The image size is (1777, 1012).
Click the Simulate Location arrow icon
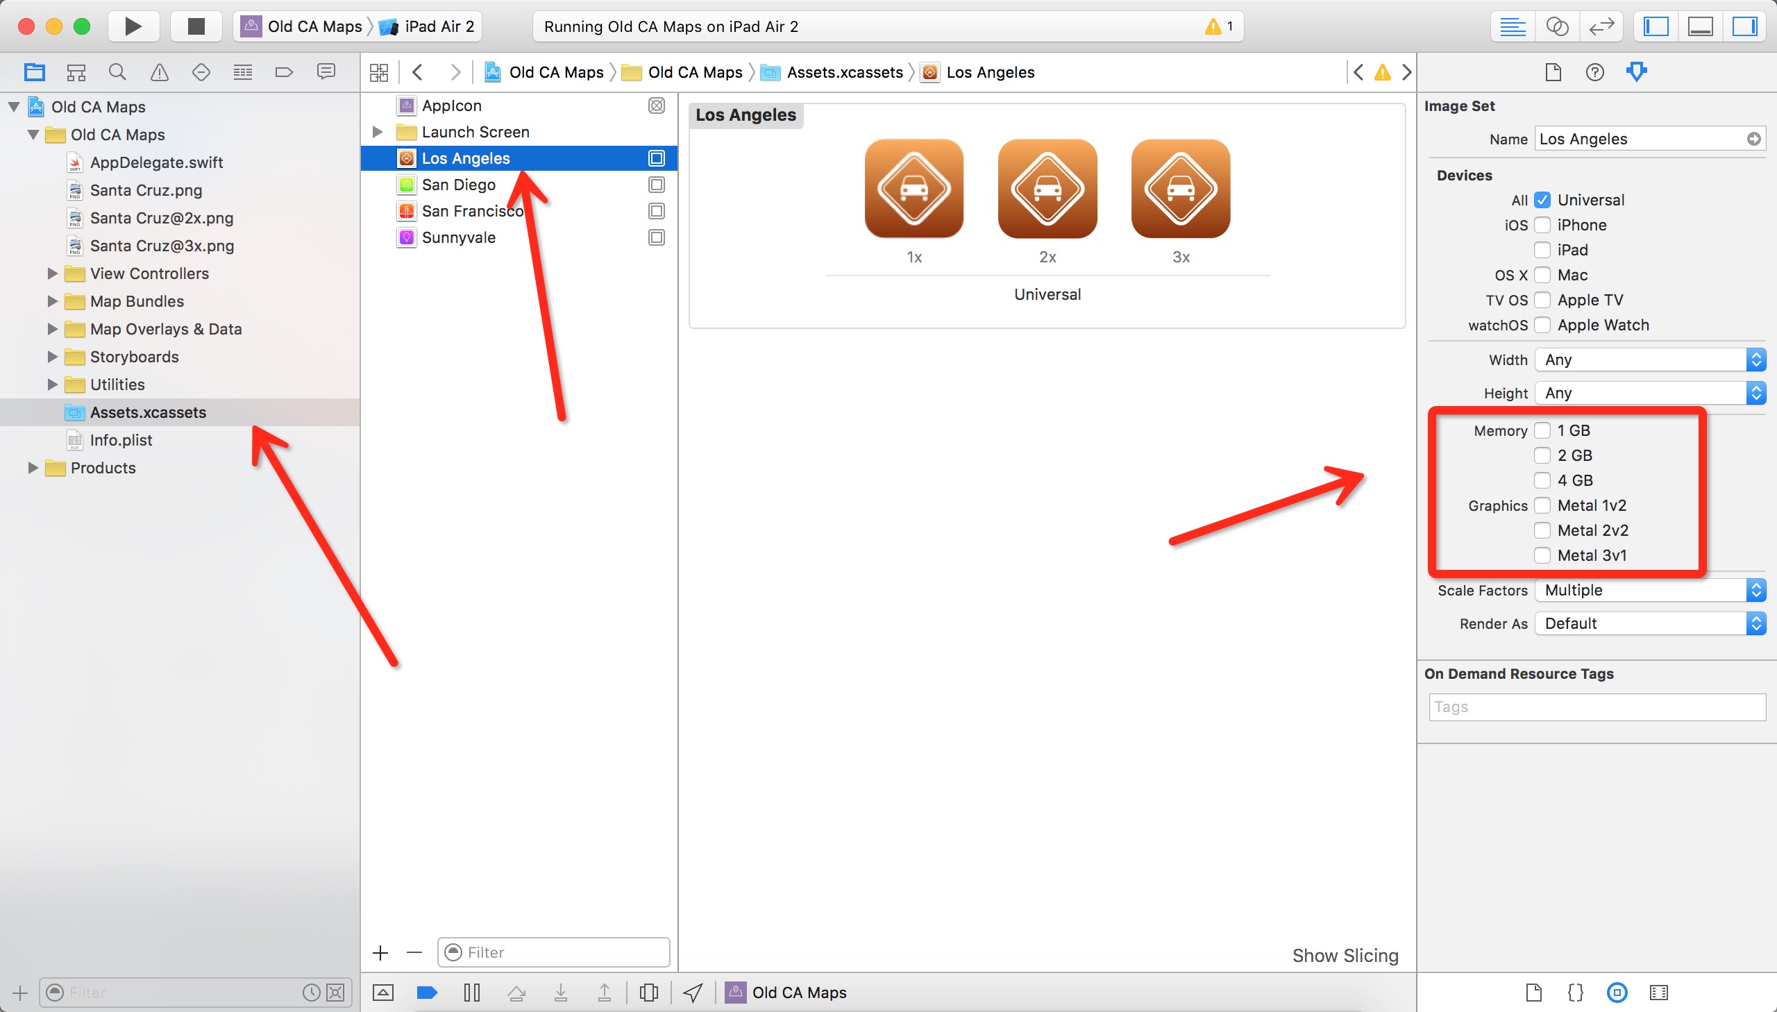pyautogui.click(x=692, y=993)
